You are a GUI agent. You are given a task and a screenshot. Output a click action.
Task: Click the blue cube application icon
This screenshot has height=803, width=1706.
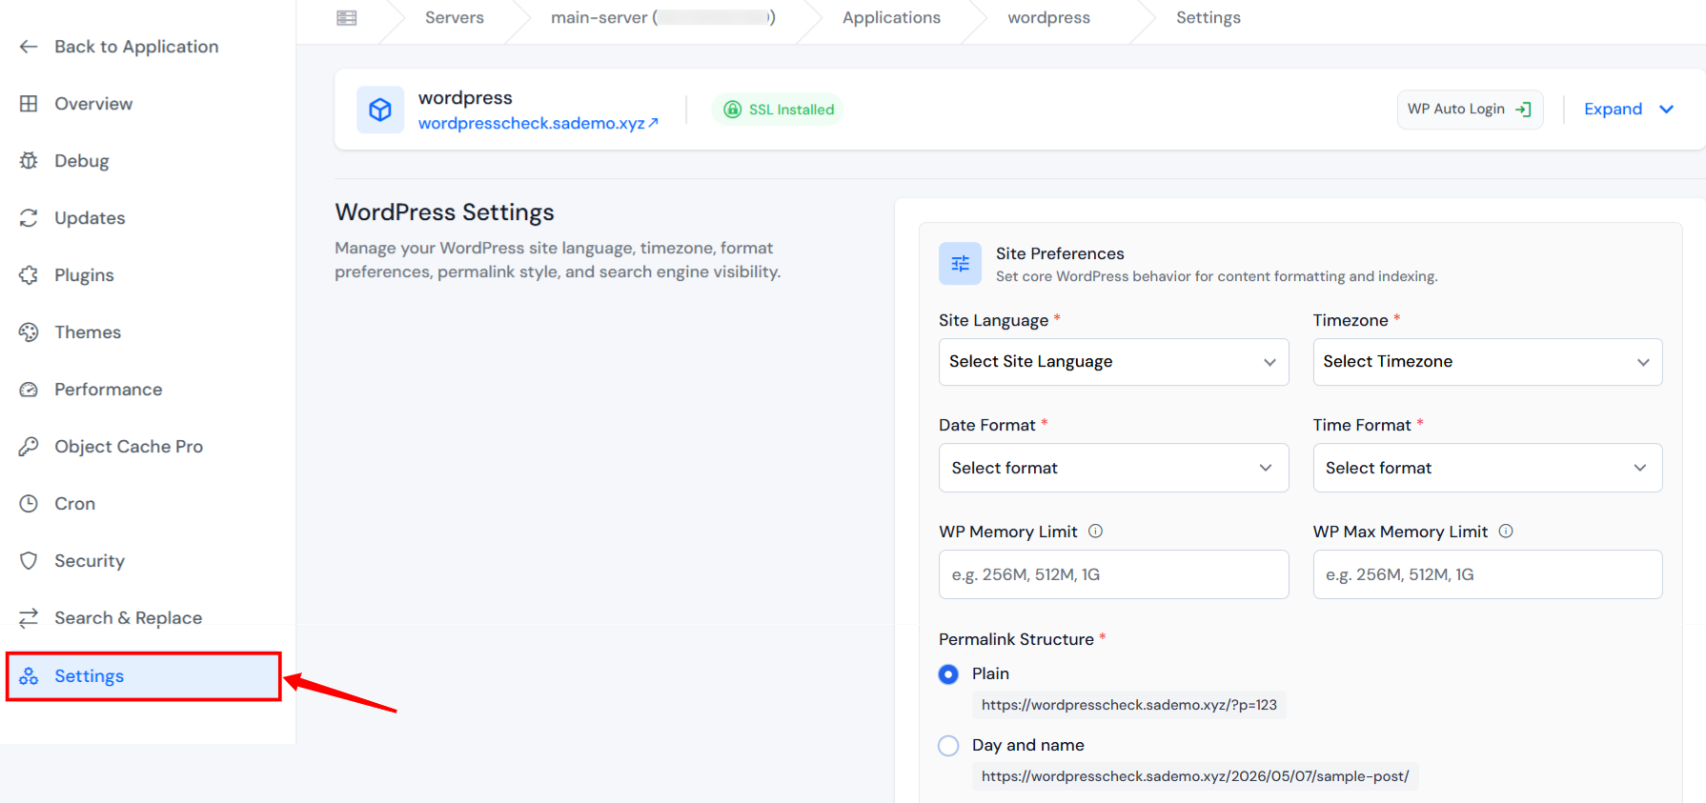(x=380, y=110)
